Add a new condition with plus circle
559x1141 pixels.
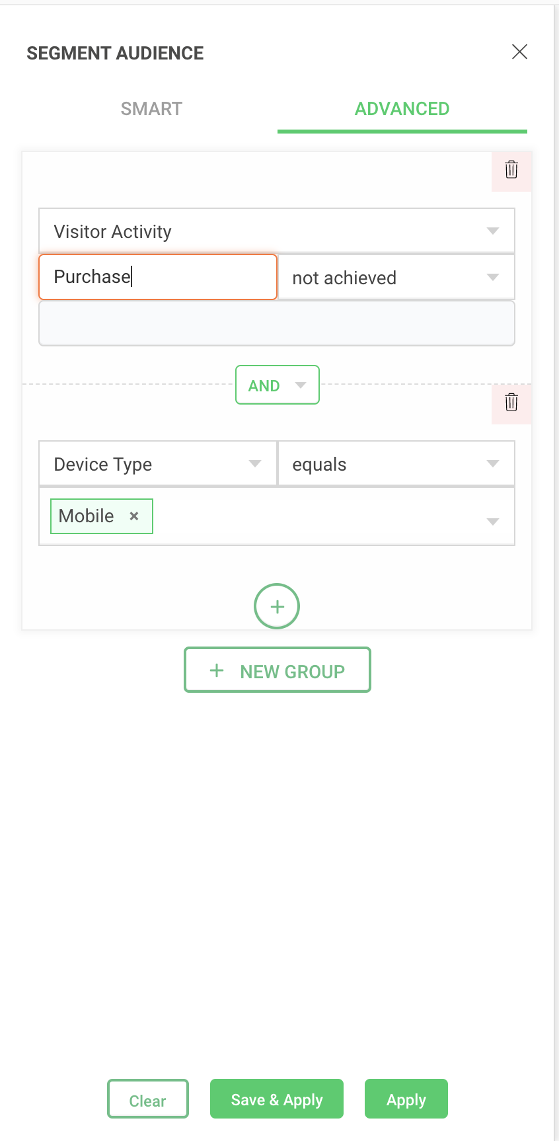point(277,606)
